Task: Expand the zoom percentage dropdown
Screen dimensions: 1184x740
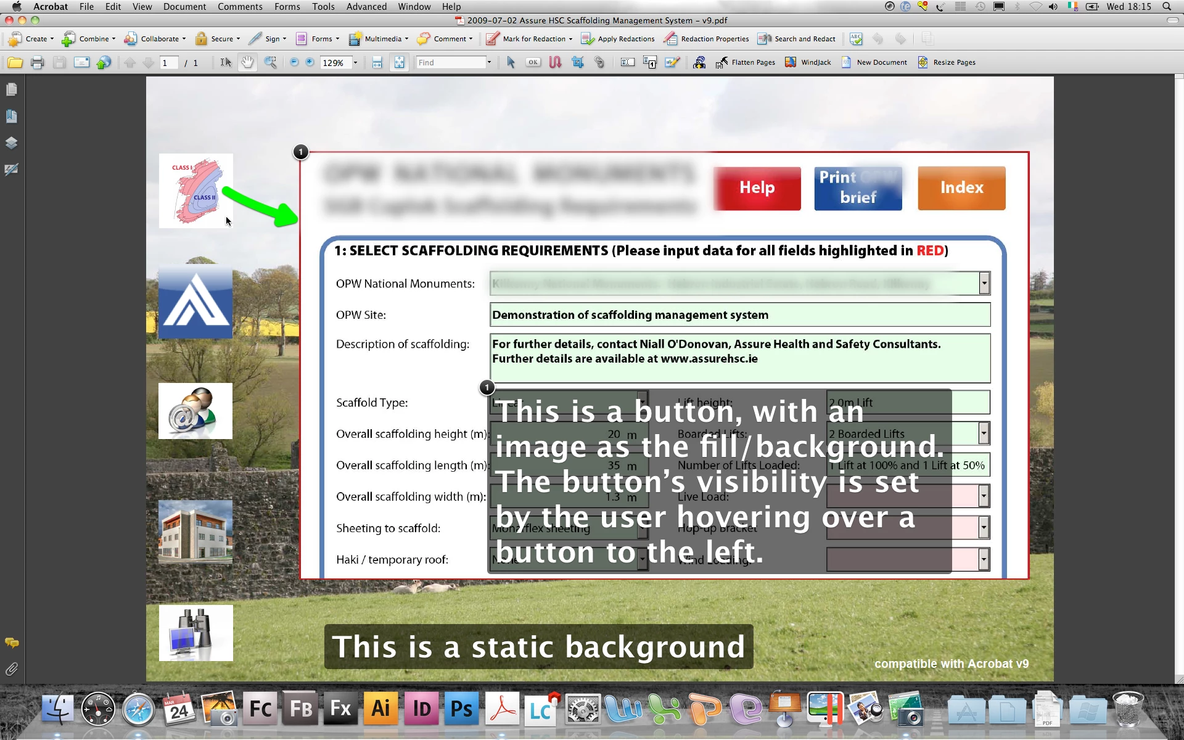Action: (355, 63)
